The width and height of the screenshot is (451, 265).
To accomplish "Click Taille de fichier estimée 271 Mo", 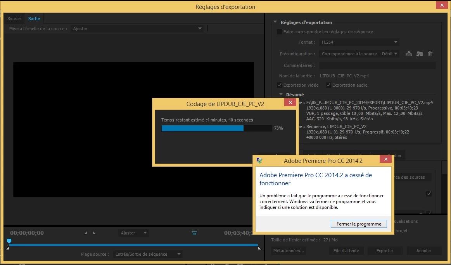I will point(304,240).
